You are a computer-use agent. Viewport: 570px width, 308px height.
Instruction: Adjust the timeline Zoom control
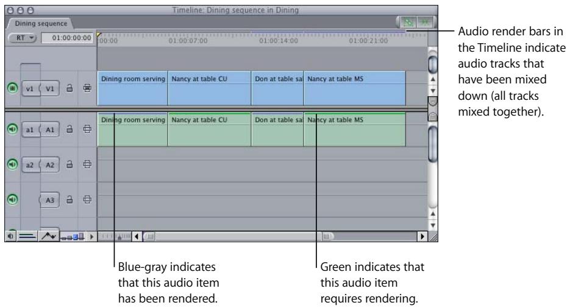pyautogui.click(x=115, y=237)
